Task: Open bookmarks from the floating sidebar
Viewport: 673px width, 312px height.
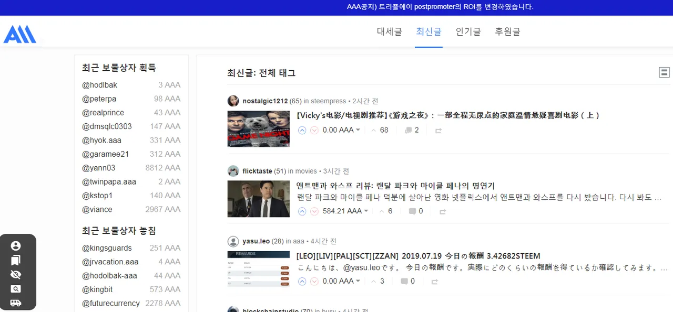Action: (x=16, y=260)
